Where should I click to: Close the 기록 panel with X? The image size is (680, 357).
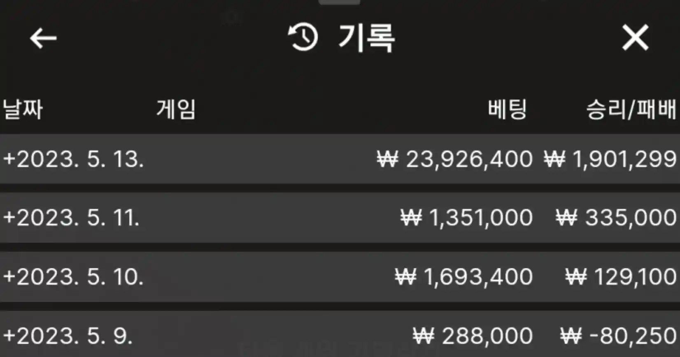tap(635, 38)
